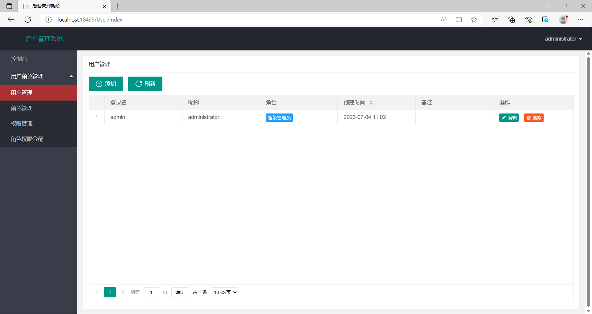592x314 pixels.
Task: Edit the admin user with 编辑
Action: click(x=509, y=118)
